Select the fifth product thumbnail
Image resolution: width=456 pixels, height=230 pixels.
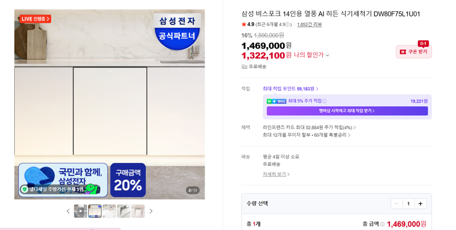137,211
